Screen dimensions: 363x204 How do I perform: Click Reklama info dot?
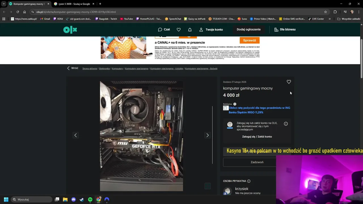235,104
